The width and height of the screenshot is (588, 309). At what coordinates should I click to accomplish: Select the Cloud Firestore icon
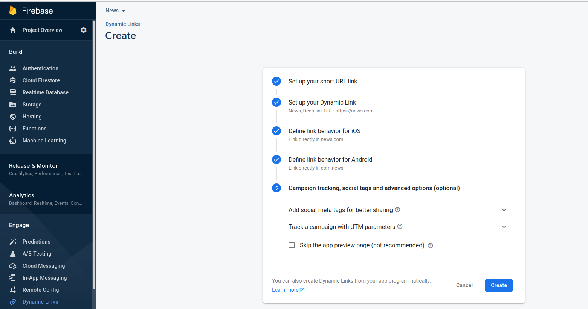13,80
